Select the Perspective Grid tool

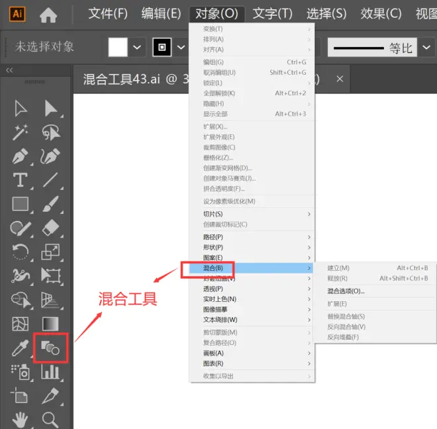point(50,300)
